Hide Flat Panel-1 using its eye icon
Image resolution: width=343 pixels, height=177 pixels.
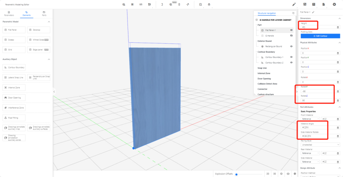(291, 30)
